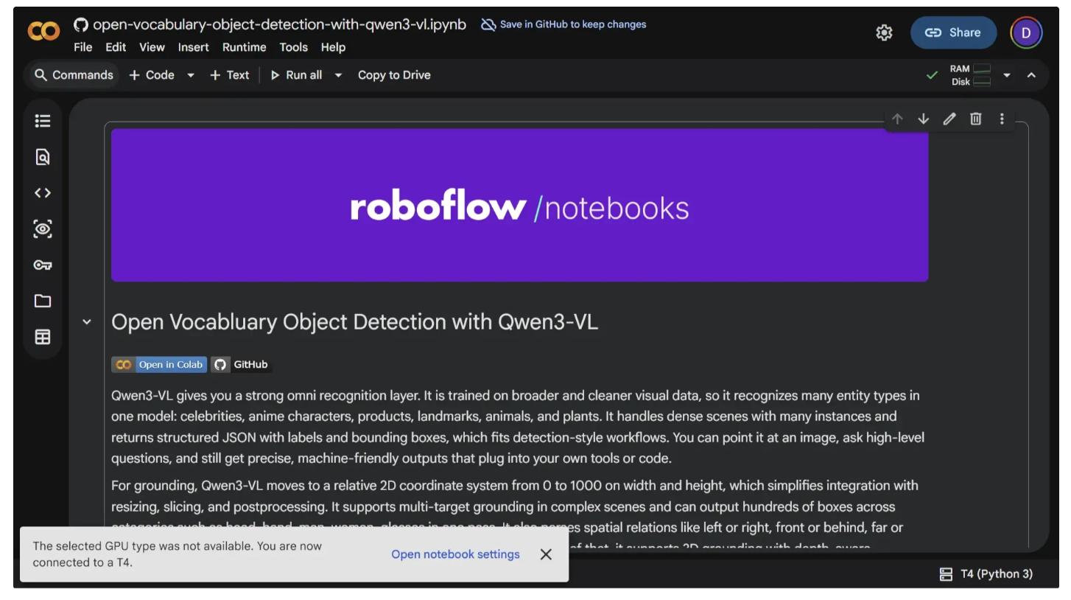This screenshot has height=600, width=1071.
Task: Dismiss the GPU not available notification
Action: (546, 554)
